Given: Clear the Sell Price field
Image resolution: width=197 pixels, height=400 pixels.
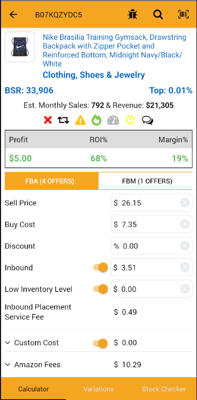Looking at the screenshot, I should point(185,203).
